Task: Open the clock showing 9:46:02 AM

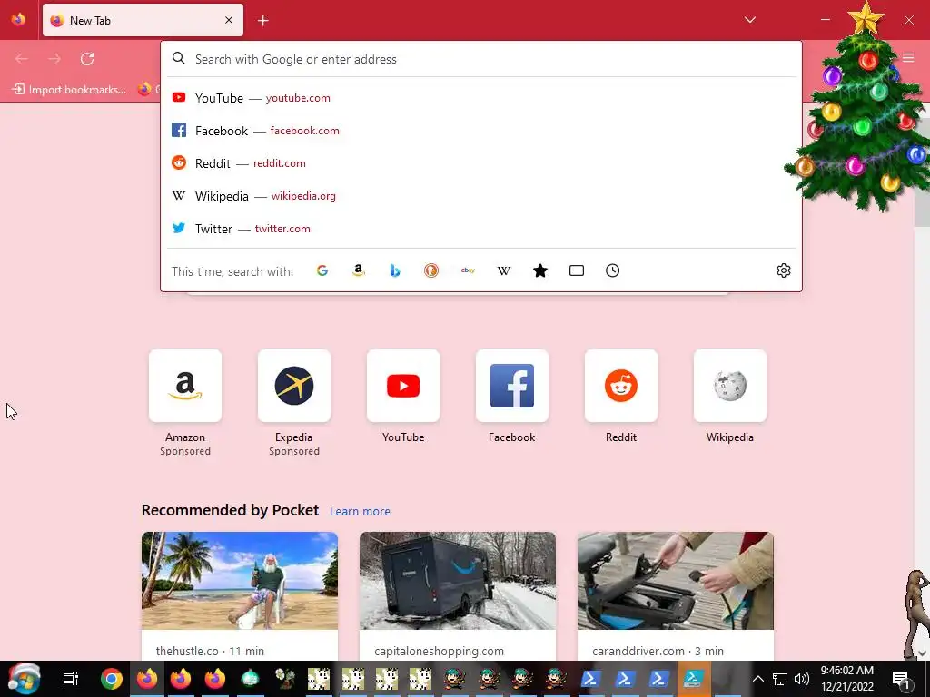Action: tap(847, 679)
